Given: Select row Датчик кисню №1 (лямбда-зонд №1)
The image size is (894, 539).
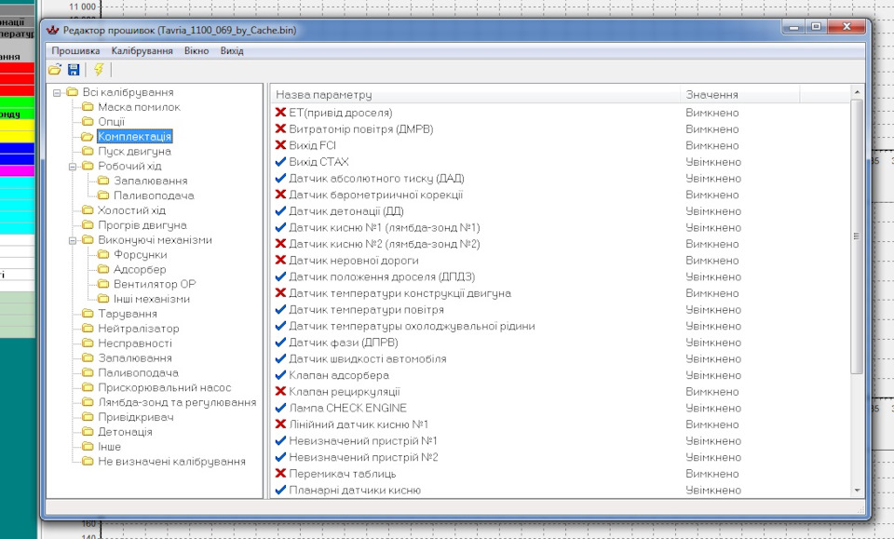Looking at the screenshot, I should (x=562, y=227).
